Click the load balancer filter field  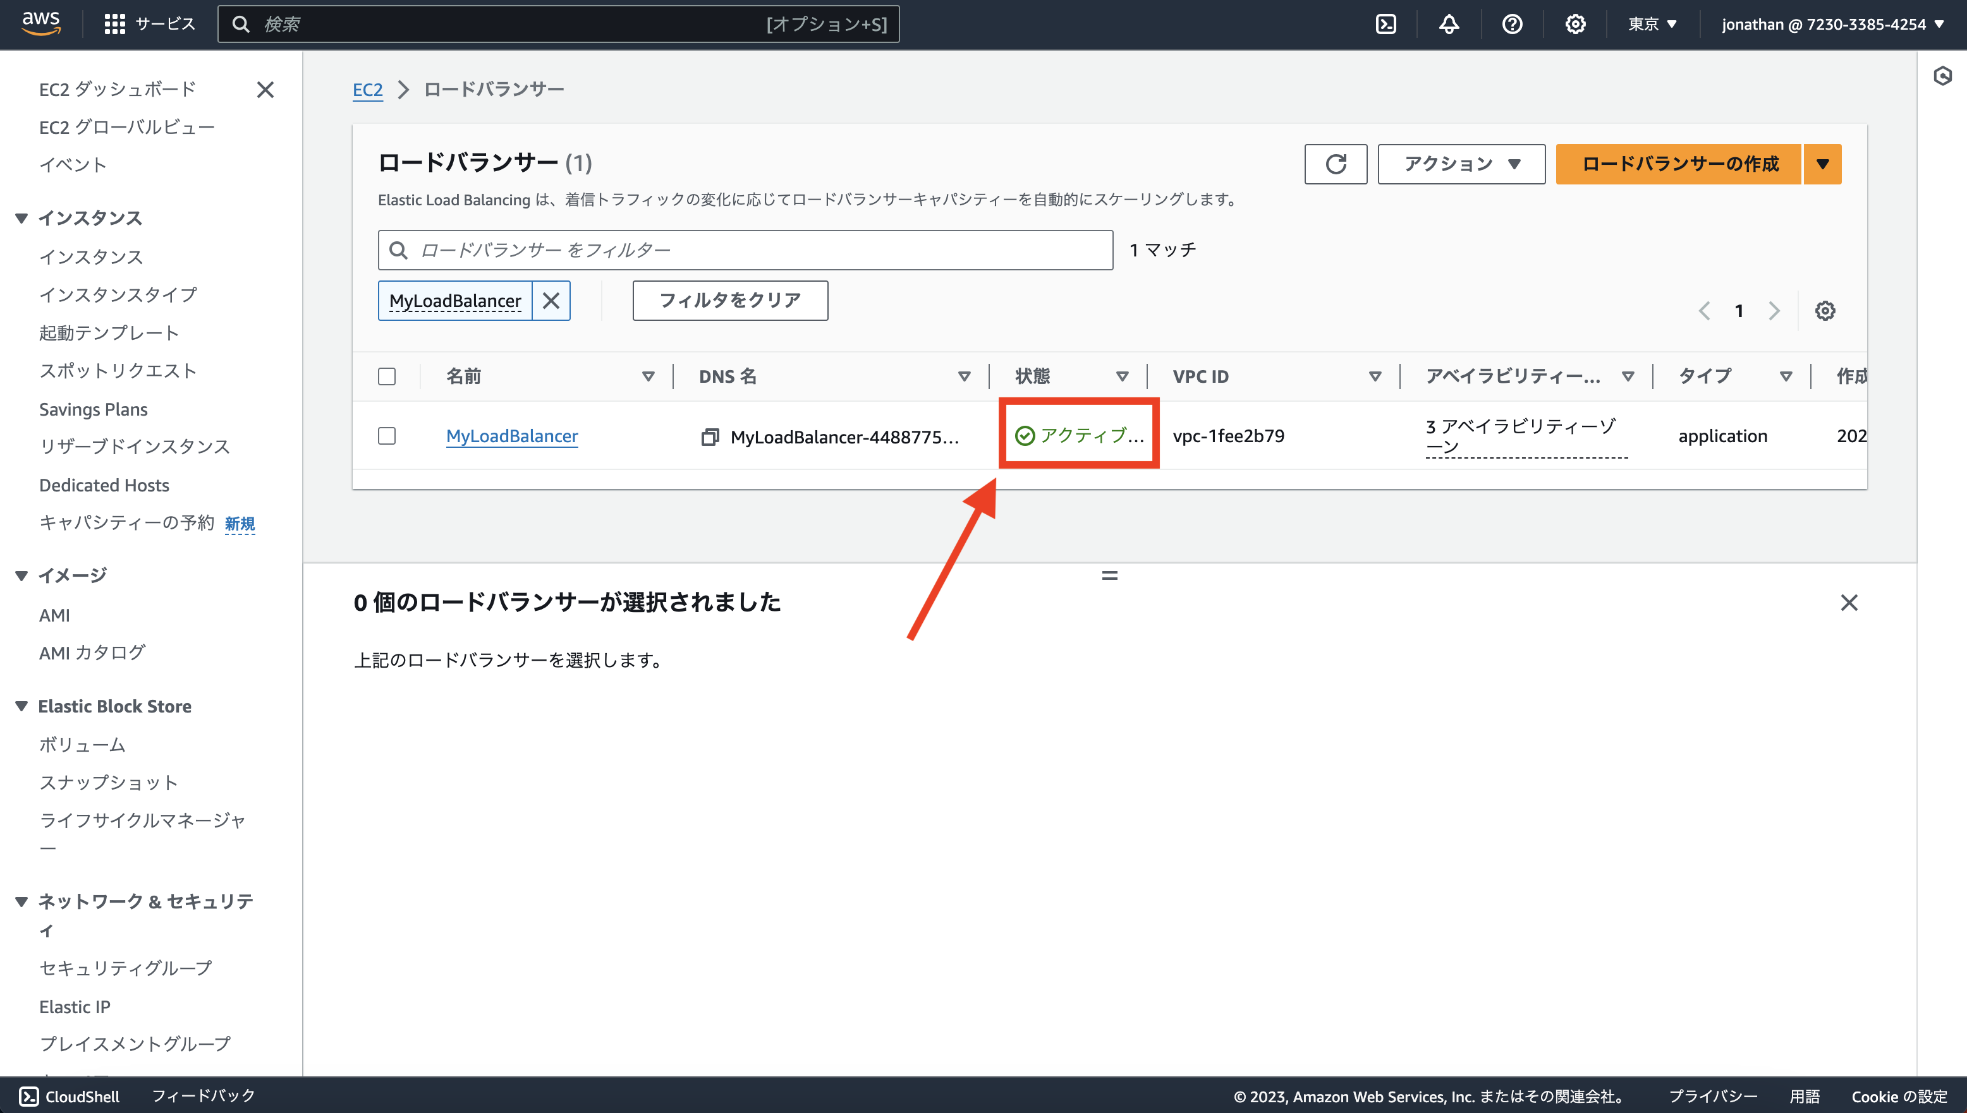coord(746,250)
